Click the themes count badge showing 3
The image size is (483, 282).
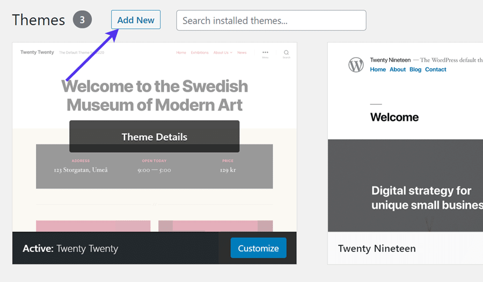83,20
